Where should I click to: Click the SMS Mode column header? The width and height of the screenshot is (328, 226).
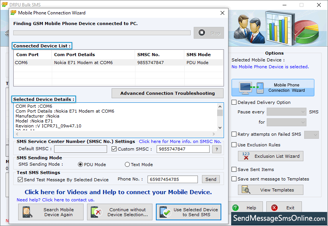tap(204, 55)
